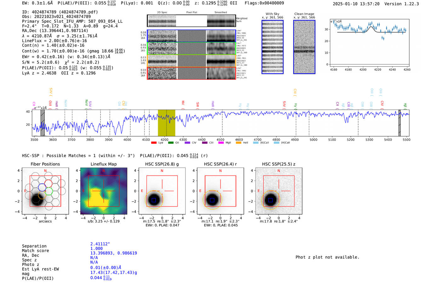Viewport: 441px width, 300px height.
Task: Click the Est LyA rest-EW value 0.01(±0.00)Å
Action: 106,268
